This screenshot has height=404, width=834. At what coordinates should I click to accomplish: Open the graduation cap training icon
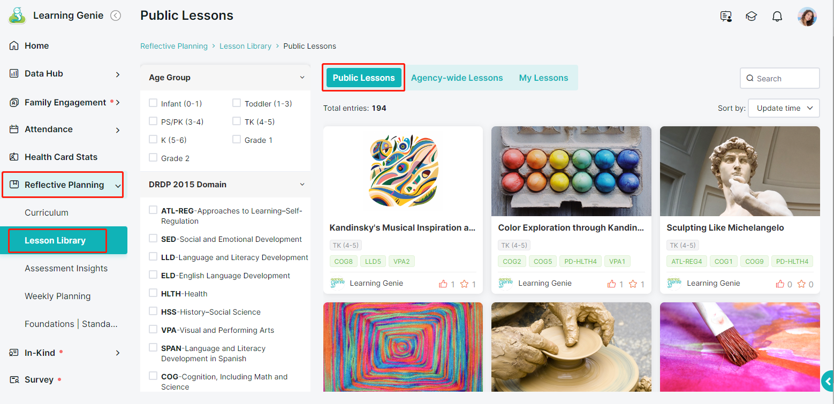(751, 17)
